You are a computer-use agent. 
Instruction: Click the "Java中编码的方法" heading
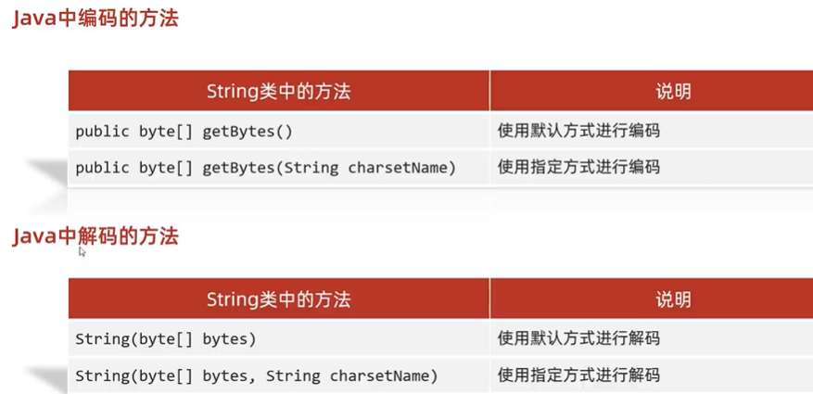click(x=95, y=19)
